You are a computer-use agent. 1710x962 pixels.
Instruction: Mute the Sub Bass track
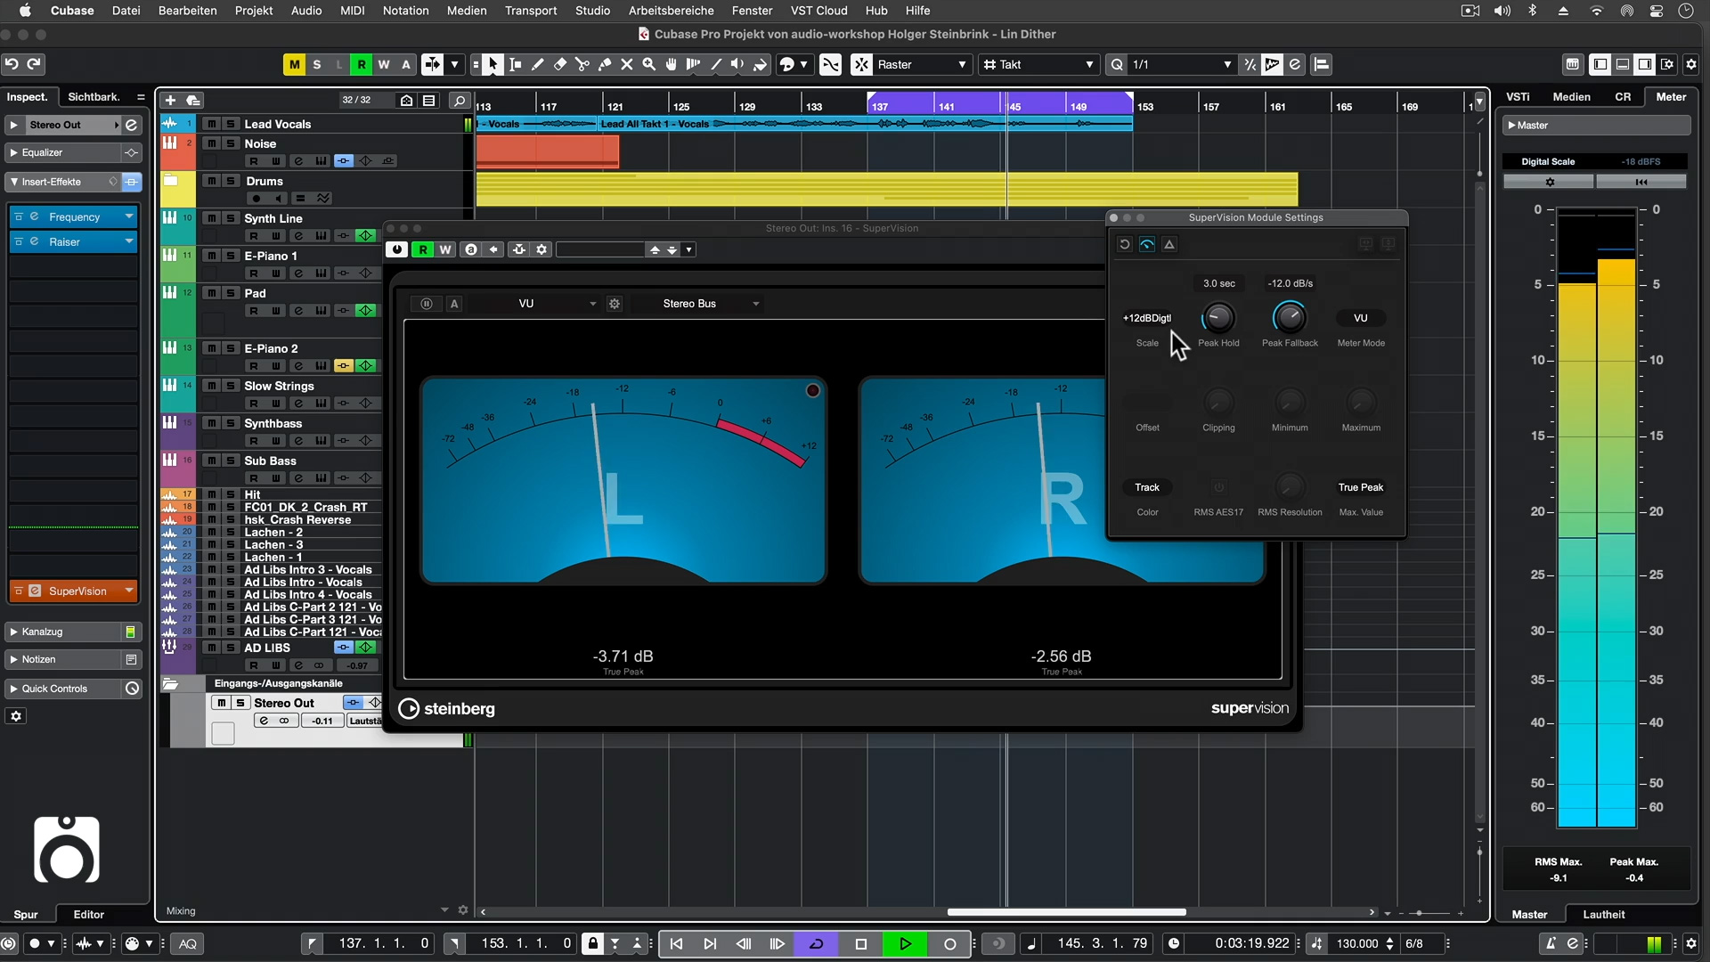coord(212,461)
